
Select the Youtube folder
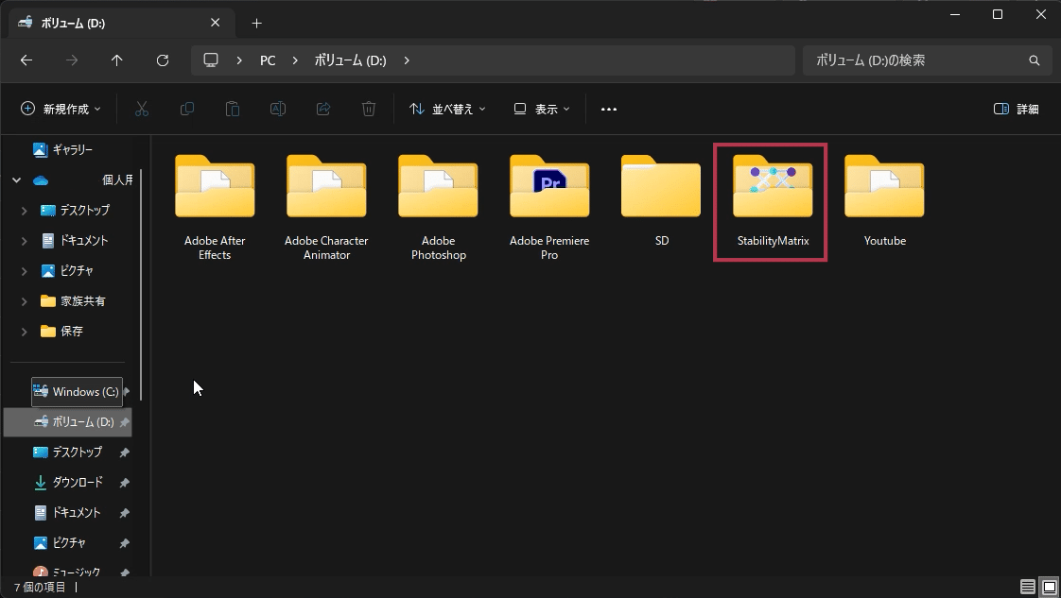tap(884, 201)
